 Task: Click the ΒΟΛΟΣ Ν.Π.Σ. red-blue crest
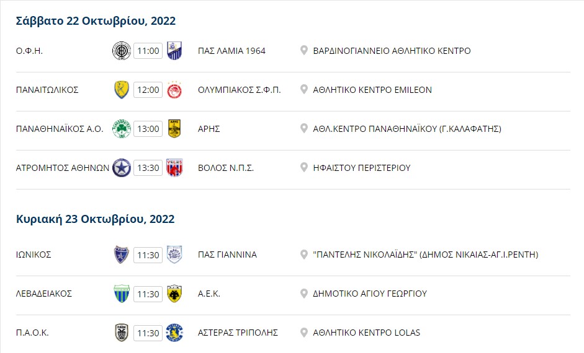pyautogui.click(x=174, y=168)
